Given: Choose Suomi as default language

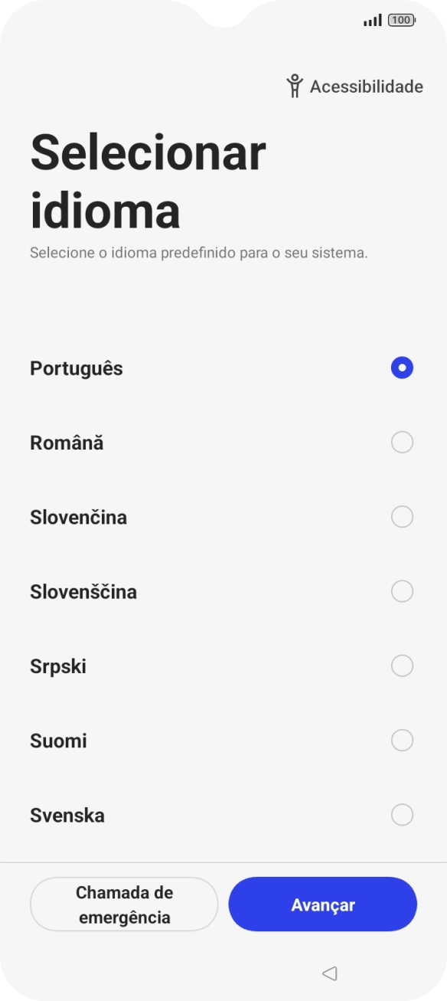Looking at the screenshot, I should click(x=401, y=740).
